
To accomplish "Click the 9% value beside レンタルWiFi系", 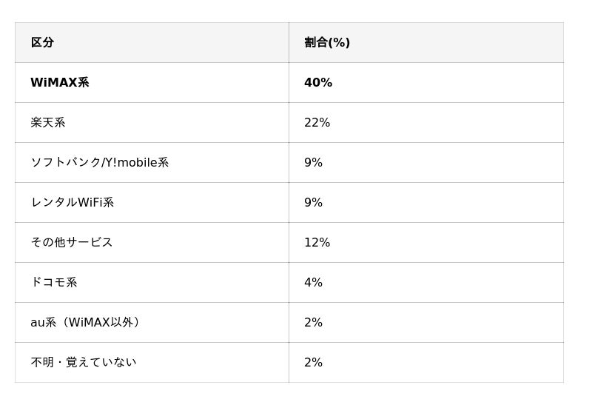I will pos(313,203).
